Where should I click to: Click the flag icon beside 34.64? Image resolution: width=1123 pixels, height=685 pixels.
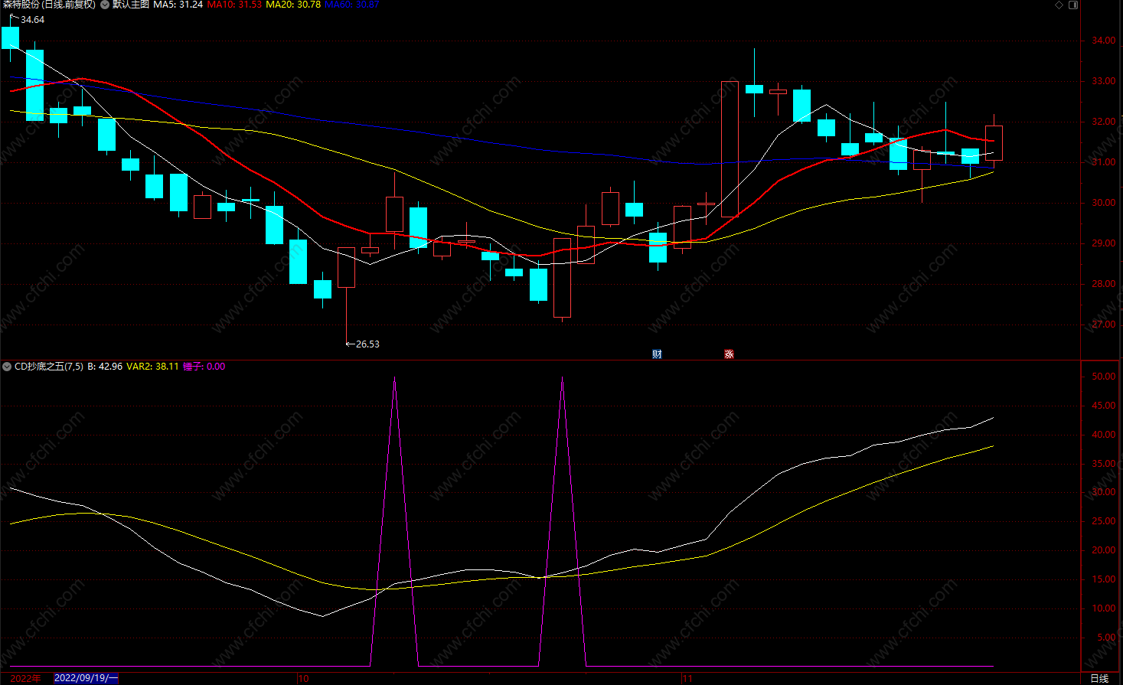coord(14,17)
